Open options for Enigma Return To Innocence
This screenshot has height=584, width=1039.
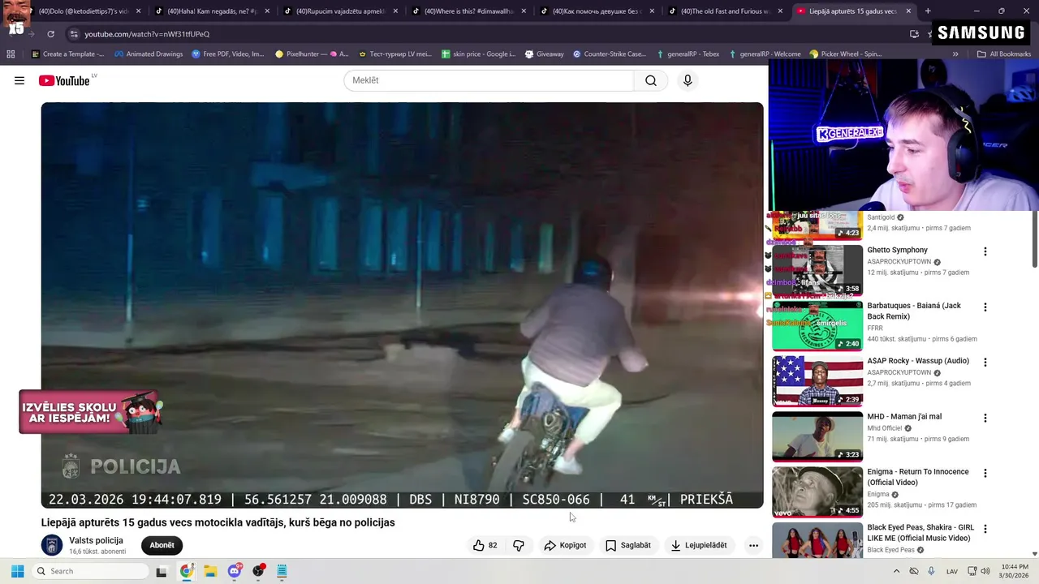click(x=985, y=474)
